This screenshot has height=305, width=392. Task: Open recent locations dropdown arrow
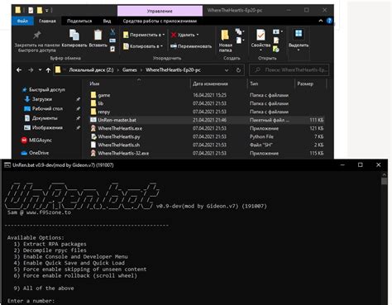(40, 70)
